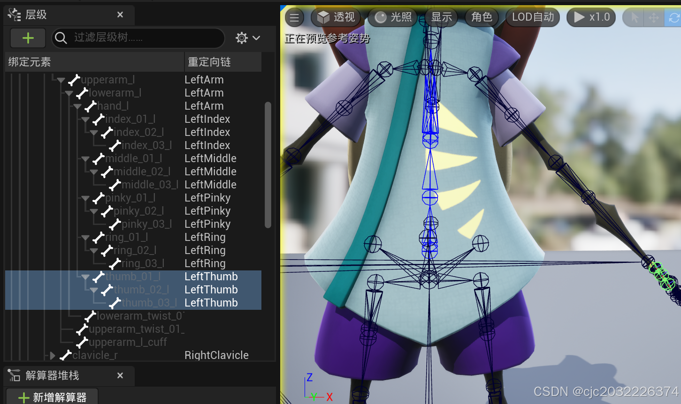Viewport: 681px width, 404px height.
Task: Open the 光照 lighting mode menu
Action: tap(393, 17)
